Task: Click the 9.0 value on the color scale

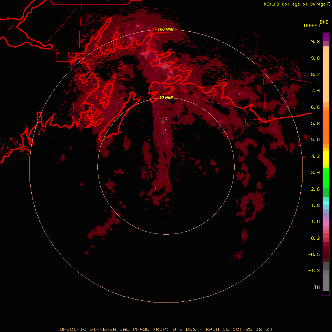Action: click(x=315, y=58)
